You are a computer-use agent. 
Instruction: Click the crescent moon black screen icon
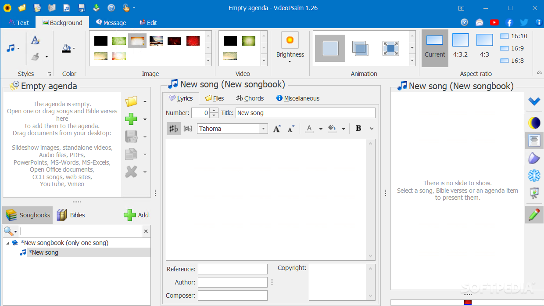point(534,123)
